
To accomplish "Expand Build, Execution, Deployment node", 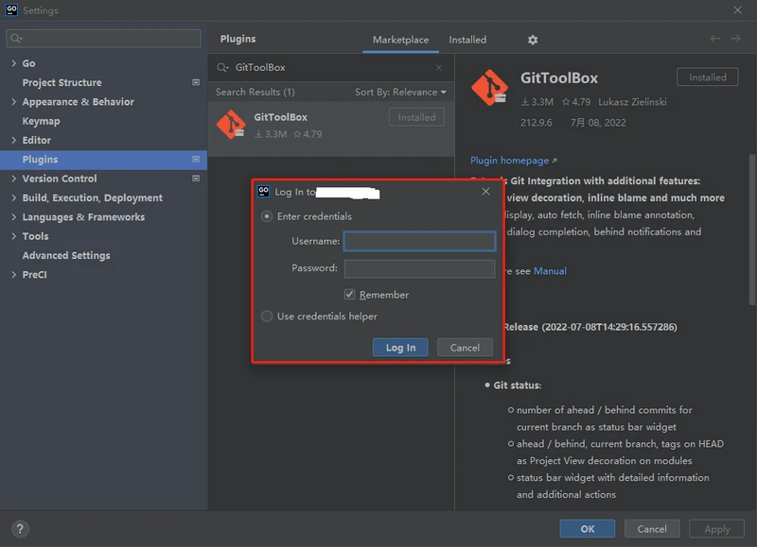I will (13, 197).
